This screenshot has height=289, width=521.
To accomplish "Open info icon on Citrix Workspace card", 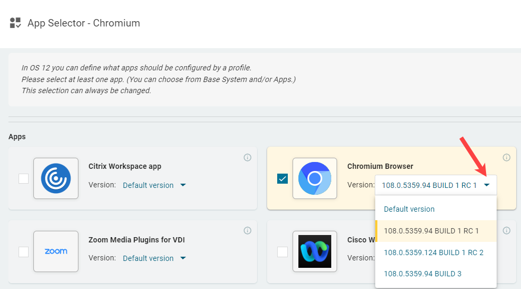I will pos(247,158).
